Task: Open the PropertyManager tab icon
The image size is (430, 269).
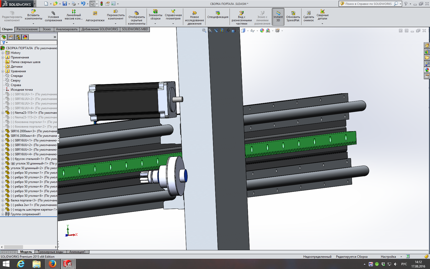Action: (11, 37)
